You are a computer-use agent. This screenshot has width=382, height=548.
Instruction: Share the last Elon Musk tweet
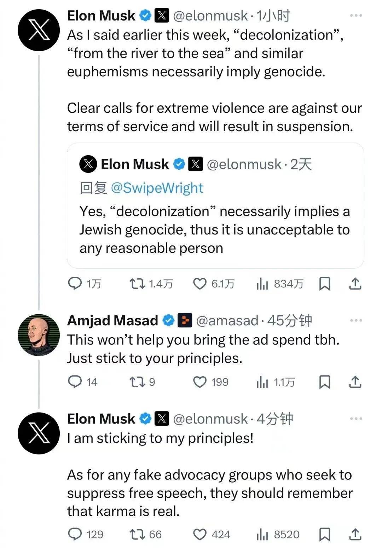[x=355, y=534]
